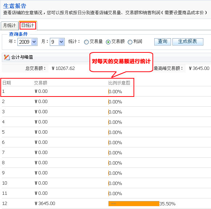Click date cell for day 6
Viewport: 211px width, 209px height.
(x=3, y=142)
